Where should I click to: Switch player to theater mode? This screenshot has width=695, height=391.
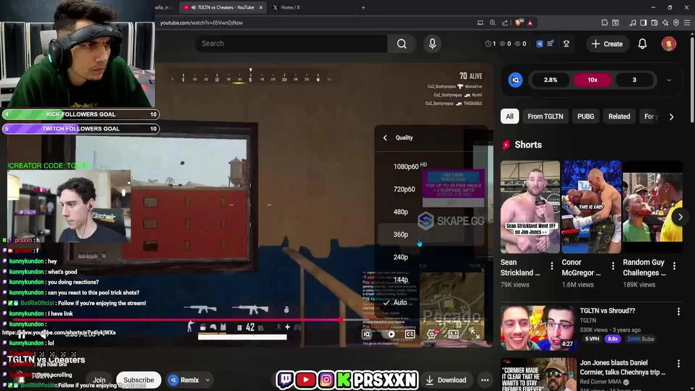453,334
